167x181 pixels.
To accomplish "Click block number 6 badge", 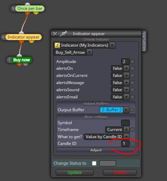I will pyautogui.click(x=3, y=37).
